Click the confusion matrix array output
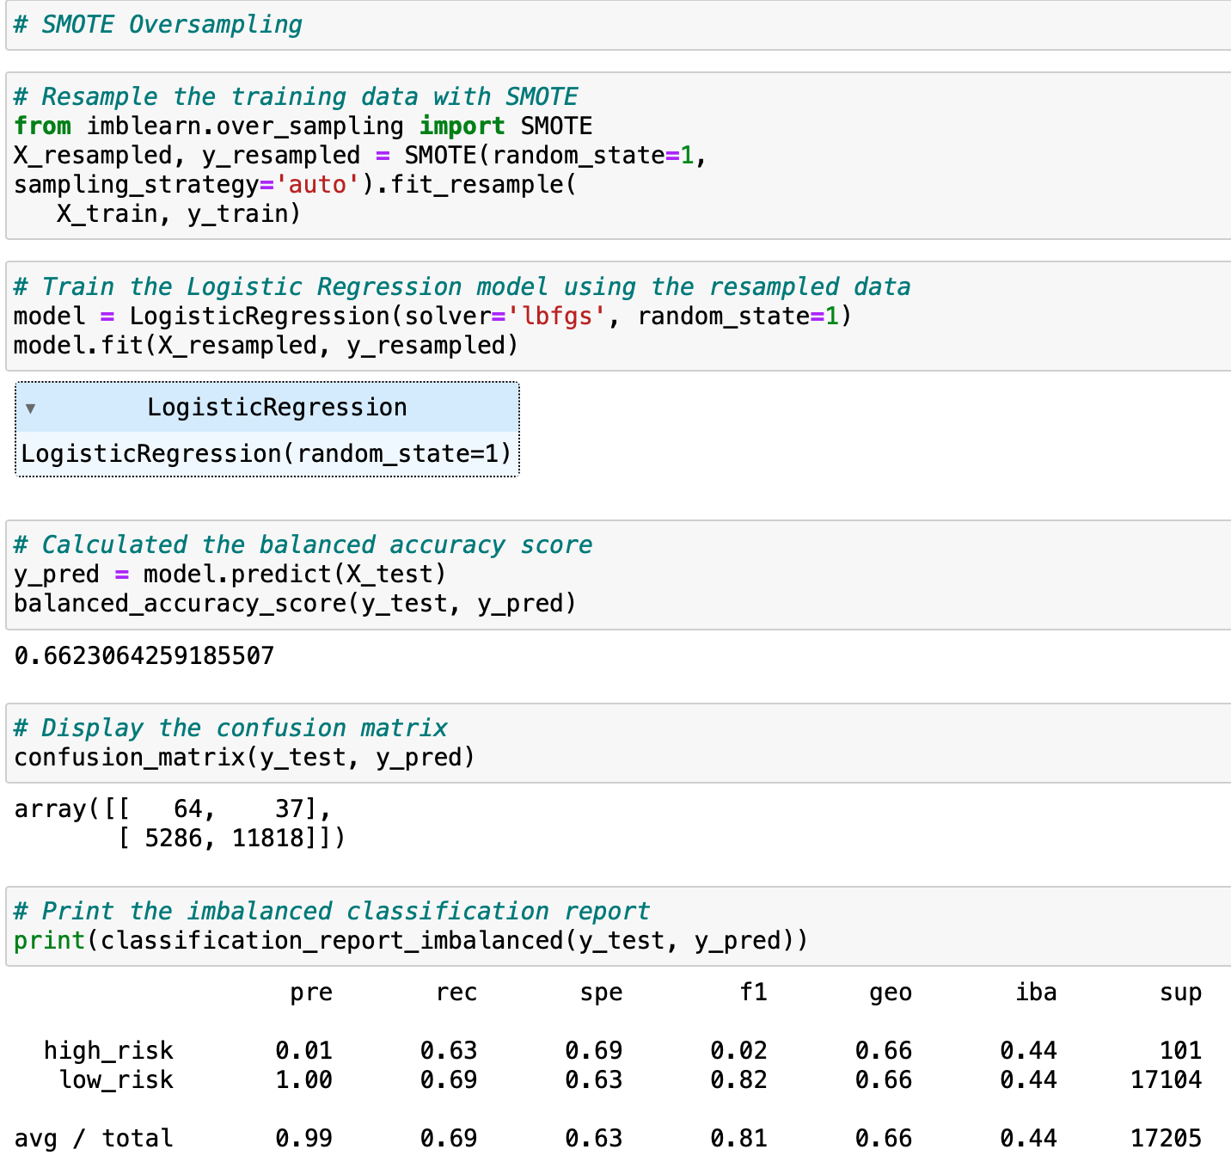The image size is (1231, 1168). click(180, 823)
